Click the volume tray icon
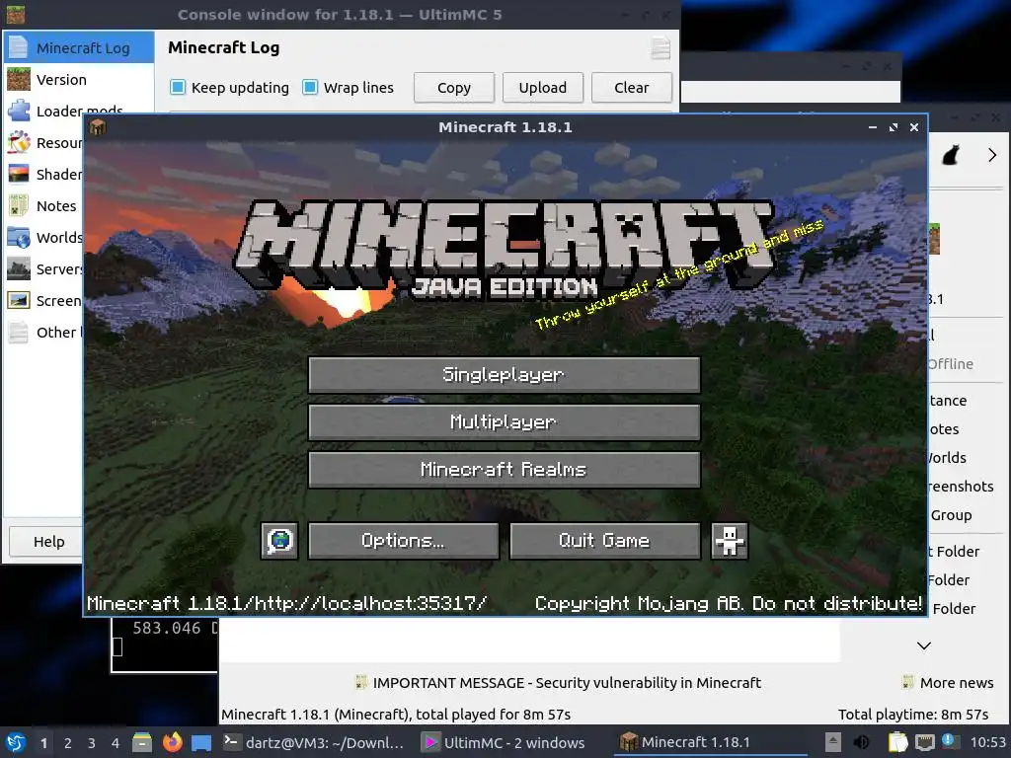Image resolution: width=1011 pixels, height=758 pixels. click(861, 742)
